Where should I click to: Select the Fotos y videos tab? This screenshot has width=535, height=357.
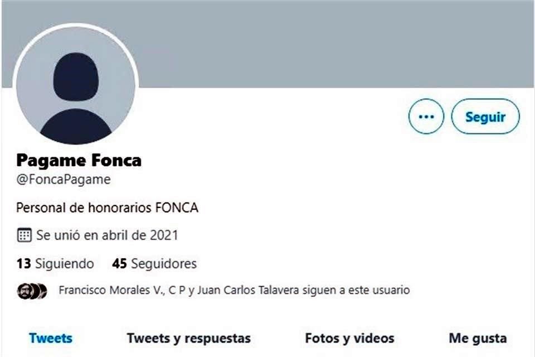[349, 338]
